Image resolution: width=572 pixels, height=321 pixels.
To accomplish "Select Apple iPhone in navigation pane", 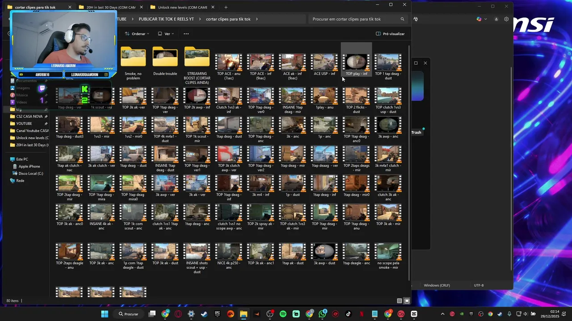I will point(29,166).
